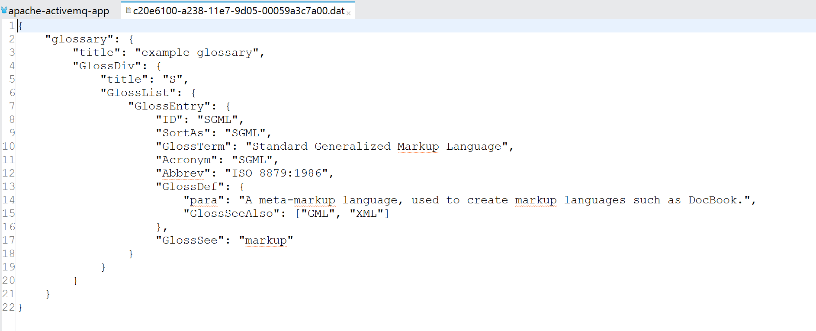
Task: Click line number 1 in the gutter
Action: pos(12,26)
